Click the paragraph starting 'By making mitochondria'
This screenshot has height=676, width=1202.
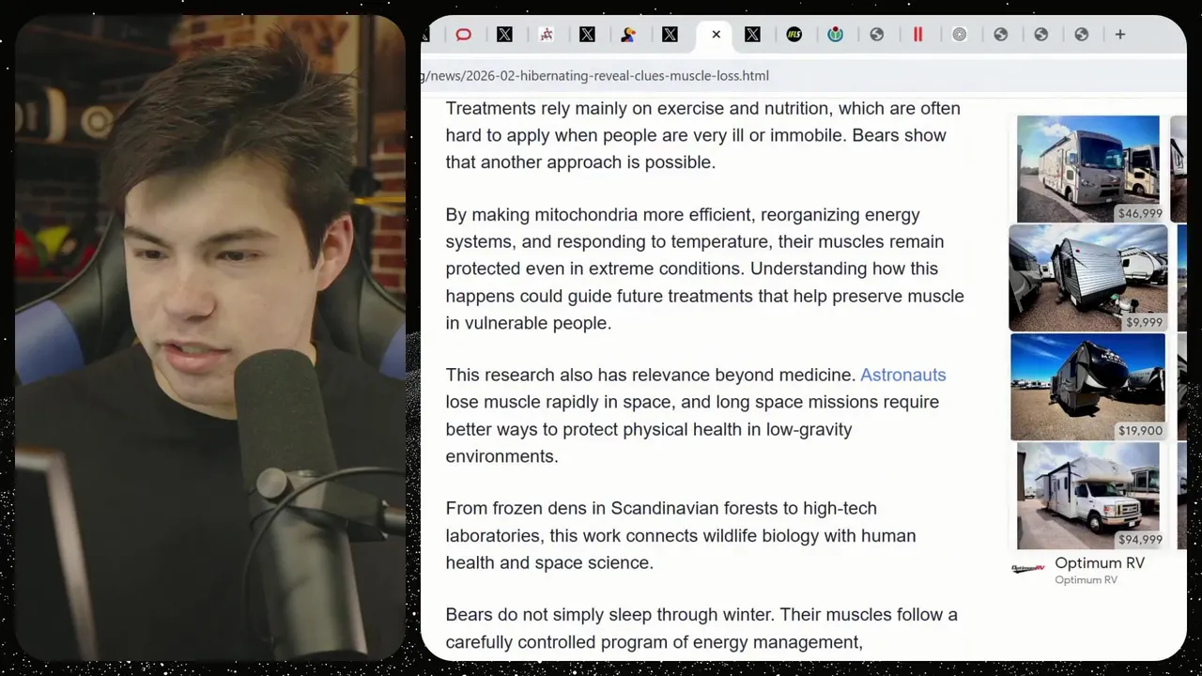(x=704, y=269)
